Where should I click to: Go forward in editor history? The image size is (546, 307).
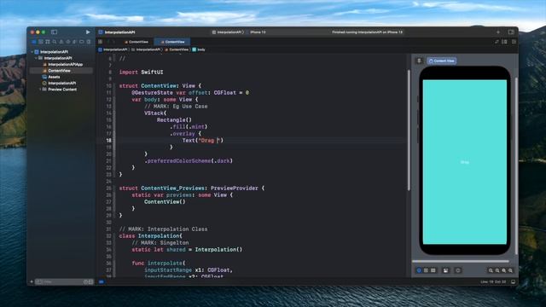[113, 42]
